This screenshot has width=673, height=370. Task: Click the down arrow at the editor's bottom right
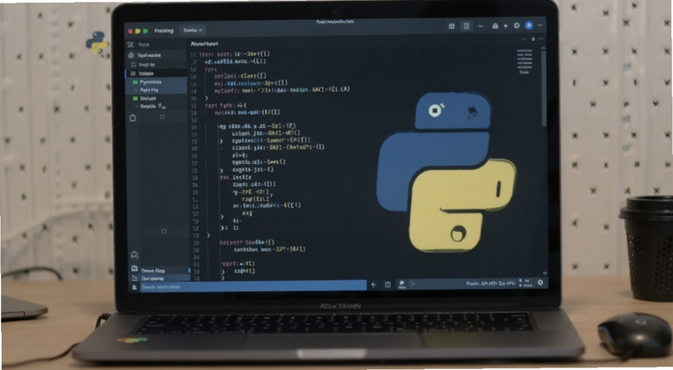click(x=544, y=272)
